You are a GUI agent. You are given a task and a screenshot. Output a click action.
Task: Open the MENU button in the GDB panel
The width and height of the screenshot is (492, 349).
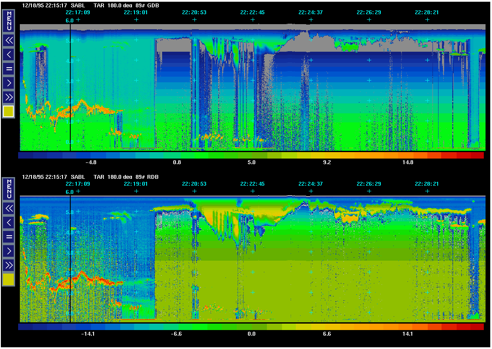(9, 21)
